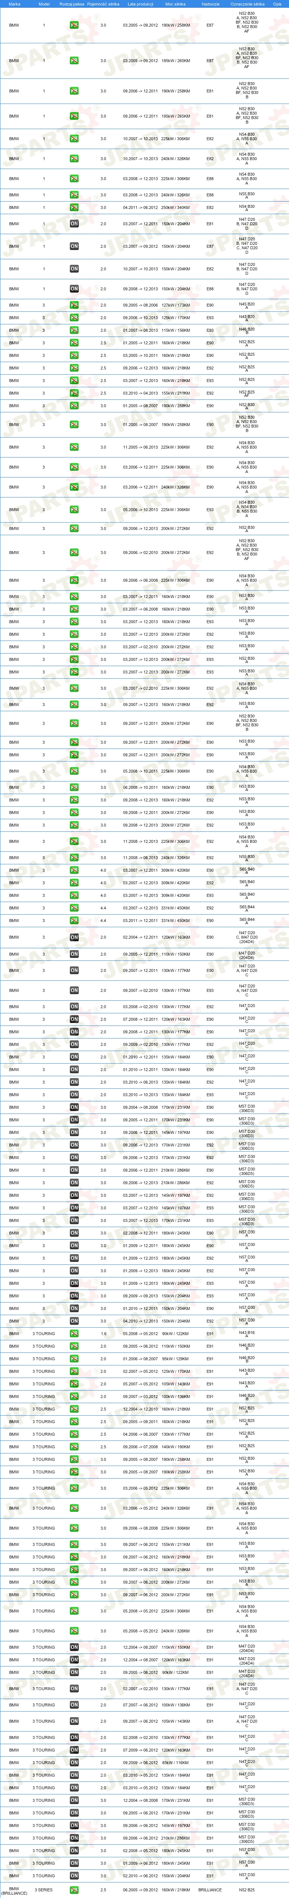289x1898 pixels.
Task: Click petrol icon for model 1 E81 190kW/258KM
Action: point(74,91)
